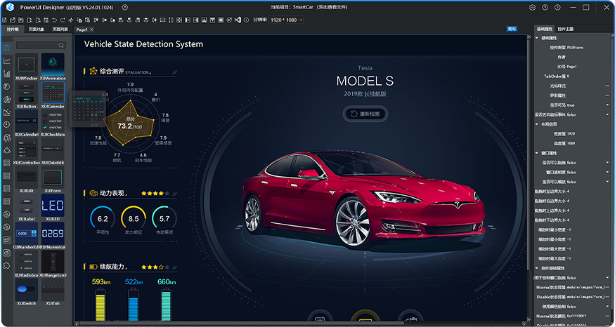The width and height of the screenshot is (615, 327).
Task: Switch to the 控件主题 properties tab
Action: 566,29
